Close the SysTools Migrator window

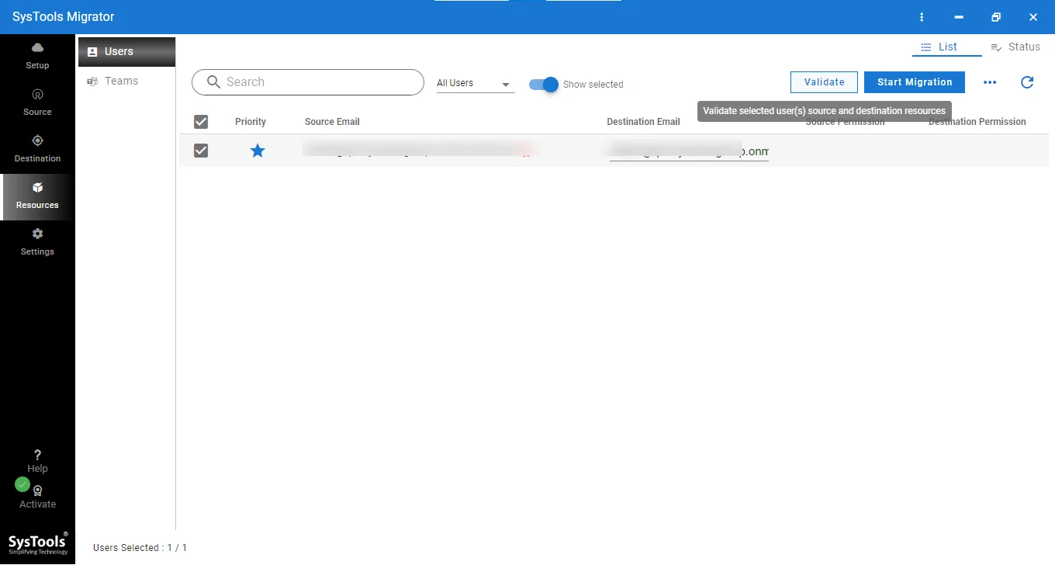click(1033, 17)
